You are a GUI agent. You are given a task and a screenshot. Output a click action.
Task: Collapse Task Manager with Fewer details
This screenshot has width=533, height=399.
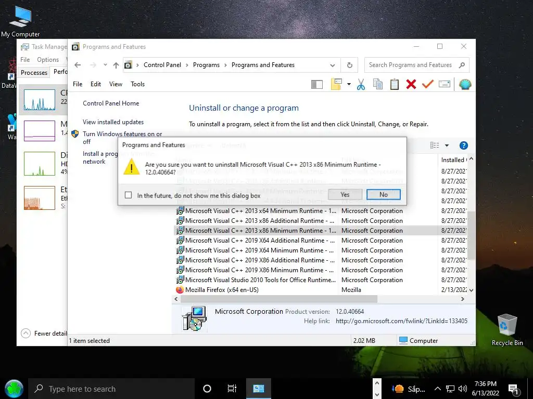(44, 334)
